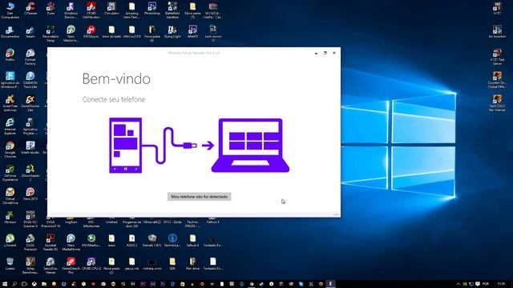The image size is (513, 288).
Task: Open Avast Free Antivirus shortcut
Action: pos(10,103)
